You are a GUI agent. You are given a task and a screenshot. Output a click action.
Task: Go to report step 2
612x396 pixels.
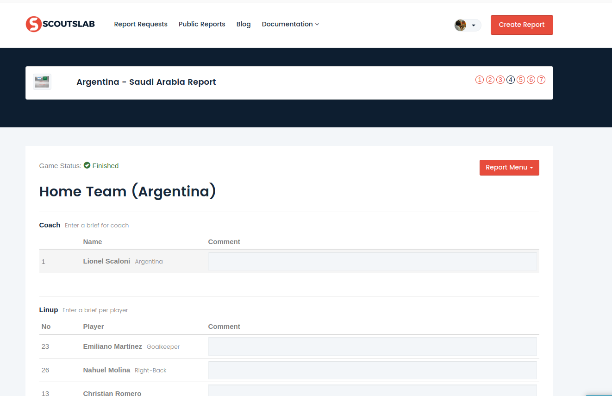pos(490,80)
